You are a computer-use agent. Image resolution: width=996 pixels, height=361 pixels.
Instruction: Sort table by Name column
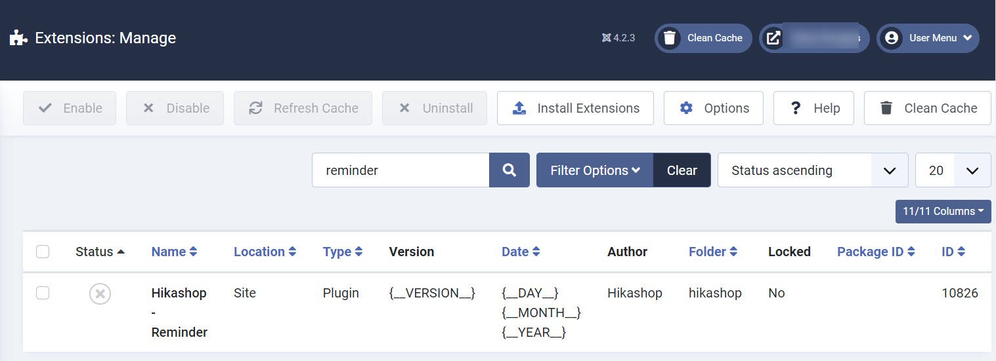pos(174,252)
